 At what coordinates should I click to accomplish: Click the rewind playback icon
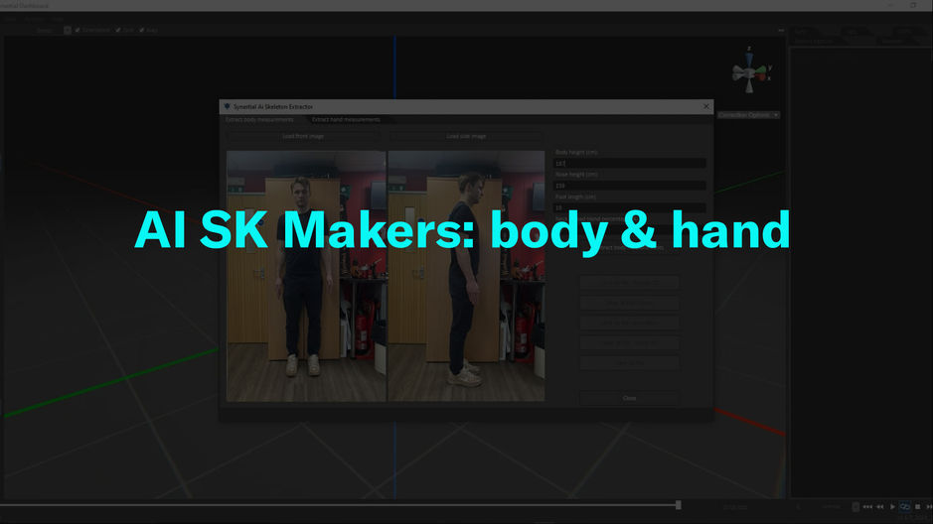880,507
